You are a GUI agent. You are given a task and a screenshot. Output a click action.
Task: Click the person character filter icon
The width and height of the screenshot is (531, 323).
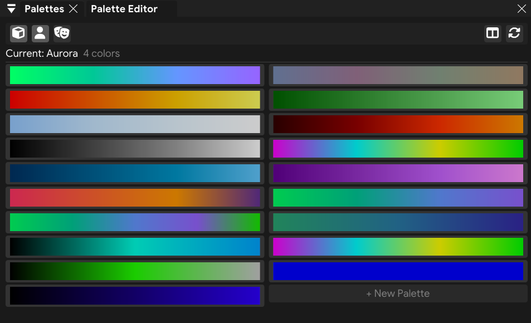[40, 33]
